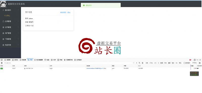Filter network requests by WS

click(x=176, y=63)
